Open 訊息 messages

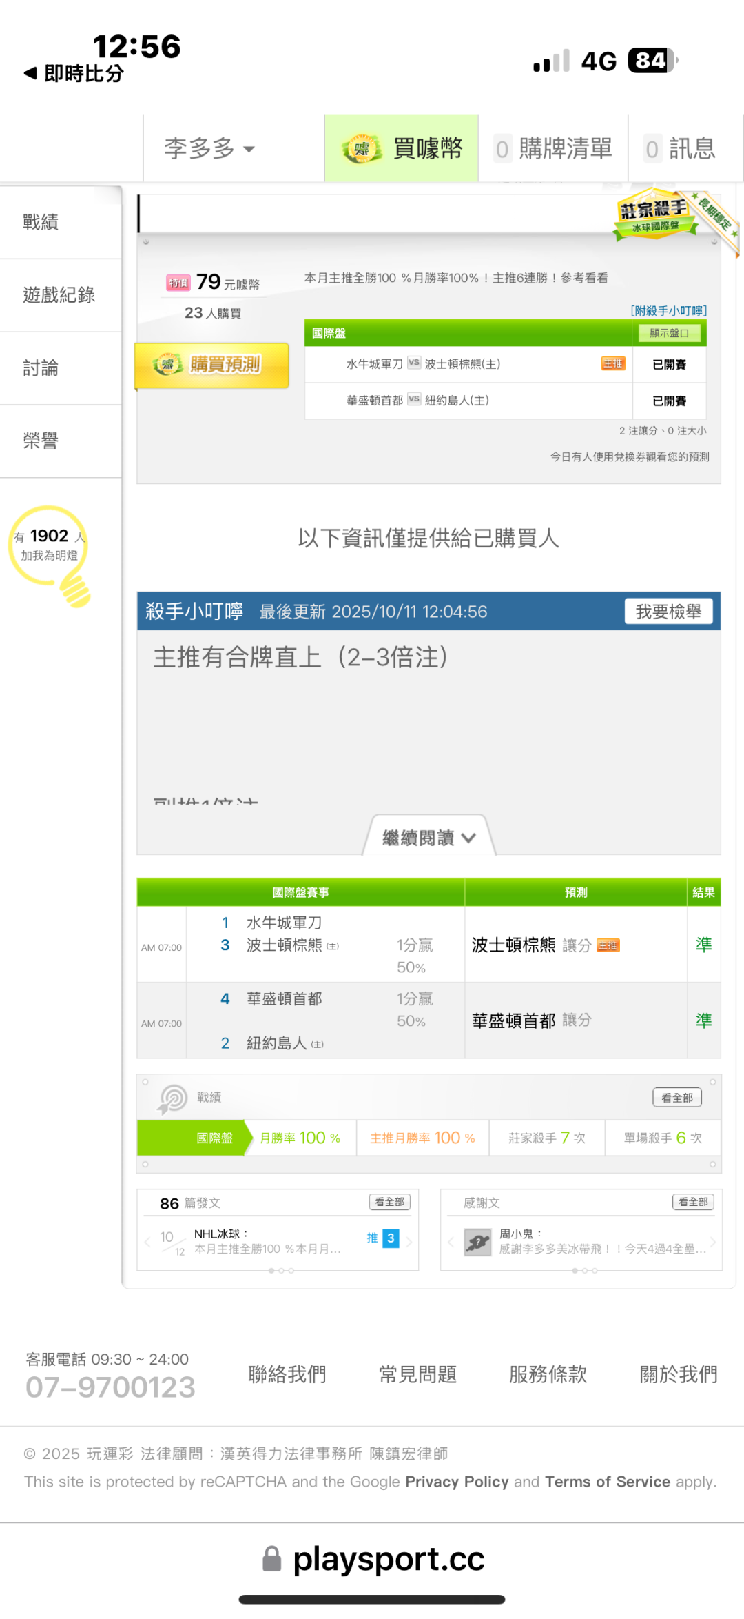point(681,148)
